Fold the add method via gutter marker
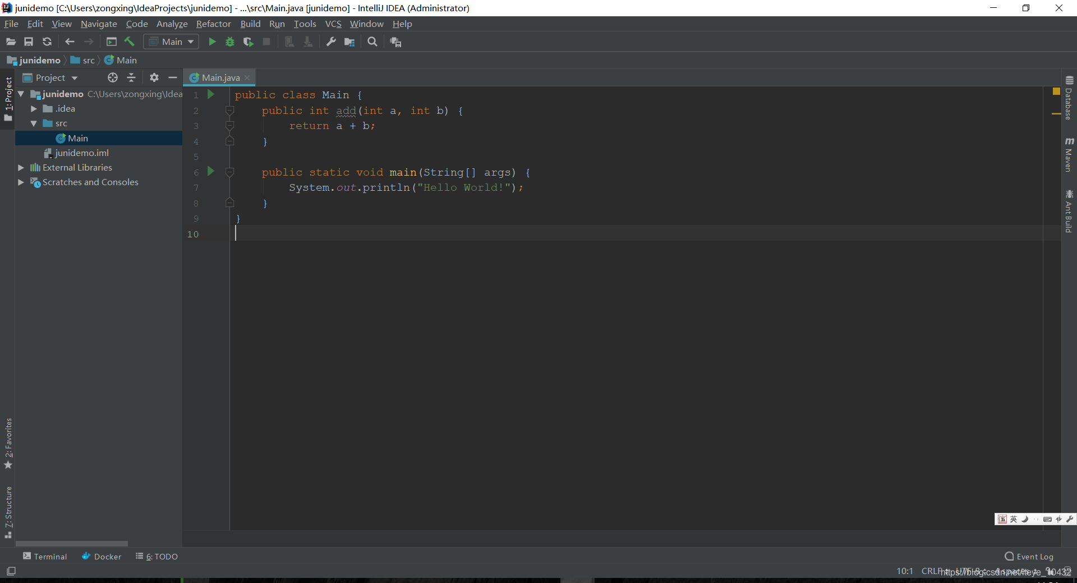Image resolution: width=1077 pixels, height=583 pixels. pos(229,111)
